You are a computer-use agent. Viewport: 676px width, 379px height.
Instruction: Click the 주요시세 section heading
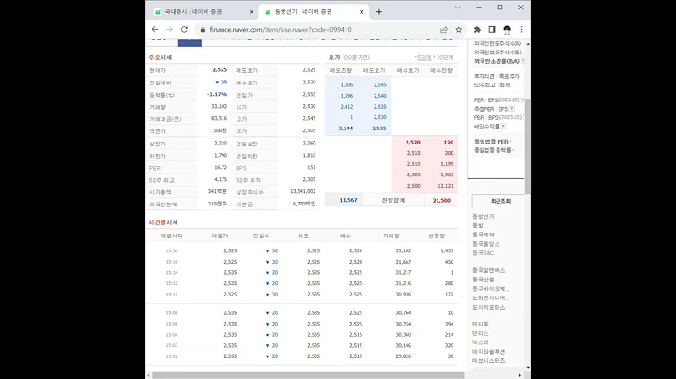(x=161, y=58)
